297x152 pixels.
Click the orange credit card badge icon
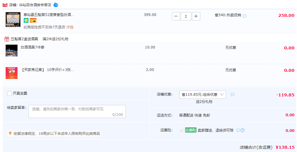[x=33, y=20]
